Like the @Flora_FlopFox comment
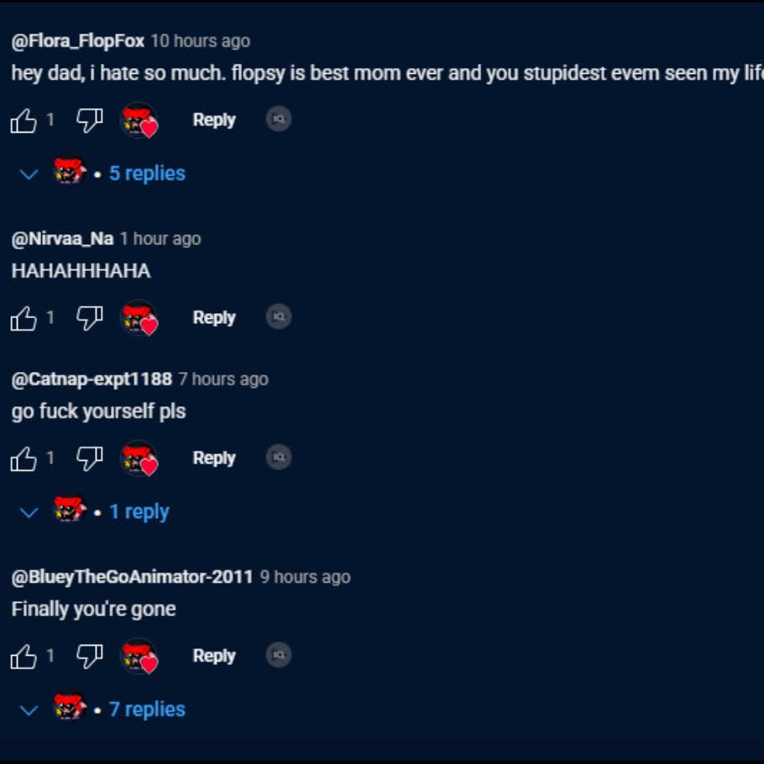764x764 pixels. [x=24, y=120]
